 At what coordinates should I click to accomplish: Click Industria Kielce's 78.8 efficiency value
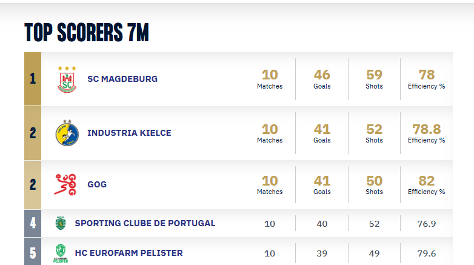pyautogui.click(x=427, y=129)
